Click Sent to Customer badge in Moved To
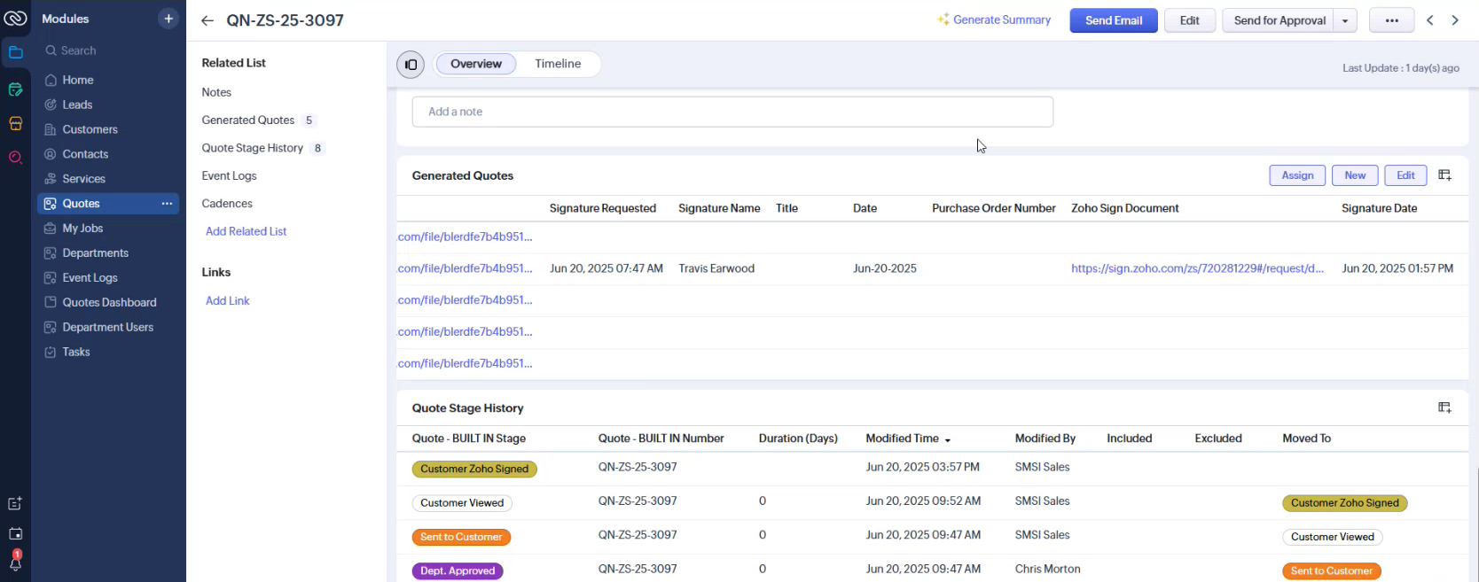This screenshot has width=1479, height=582. (x=1331, y=570)
